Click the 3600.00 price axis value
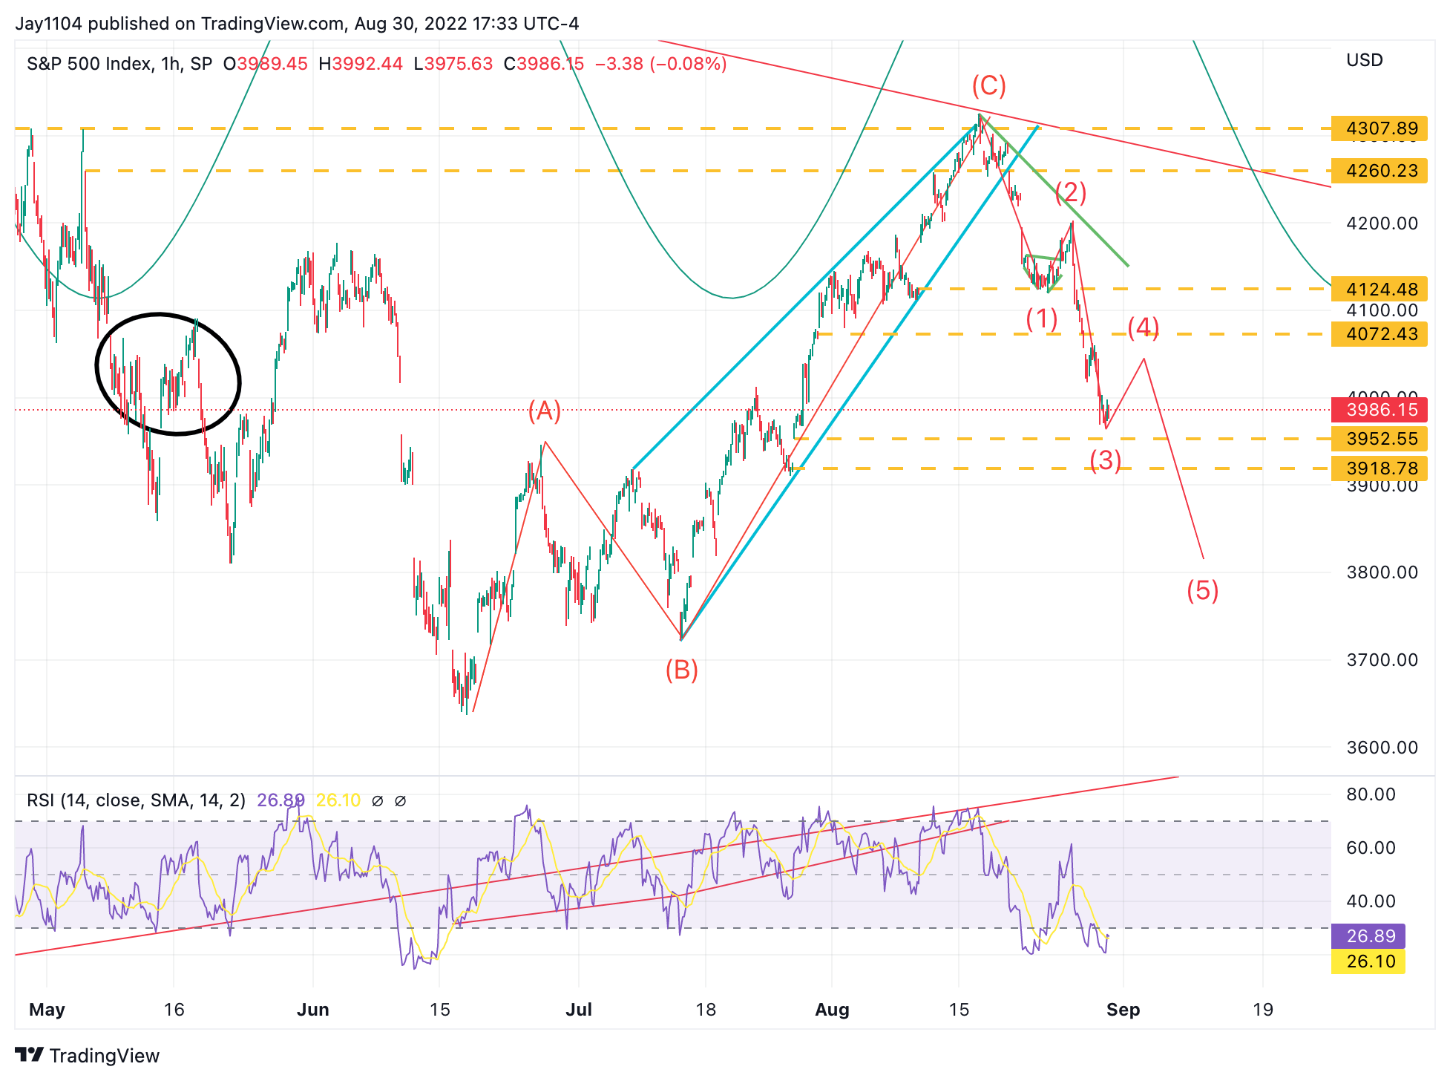This screenshot has width=1450, height=1081. [1382, 748]
